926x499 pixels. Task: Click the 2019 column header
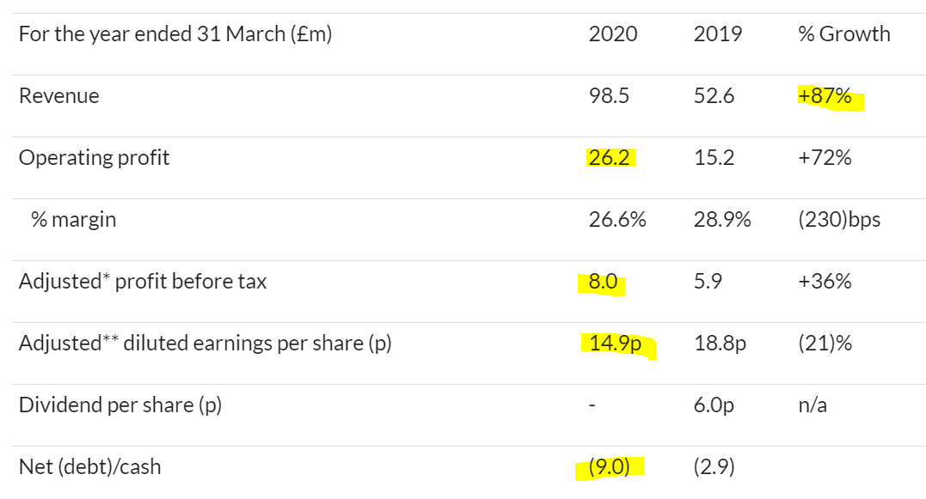[x=718, y=33]
